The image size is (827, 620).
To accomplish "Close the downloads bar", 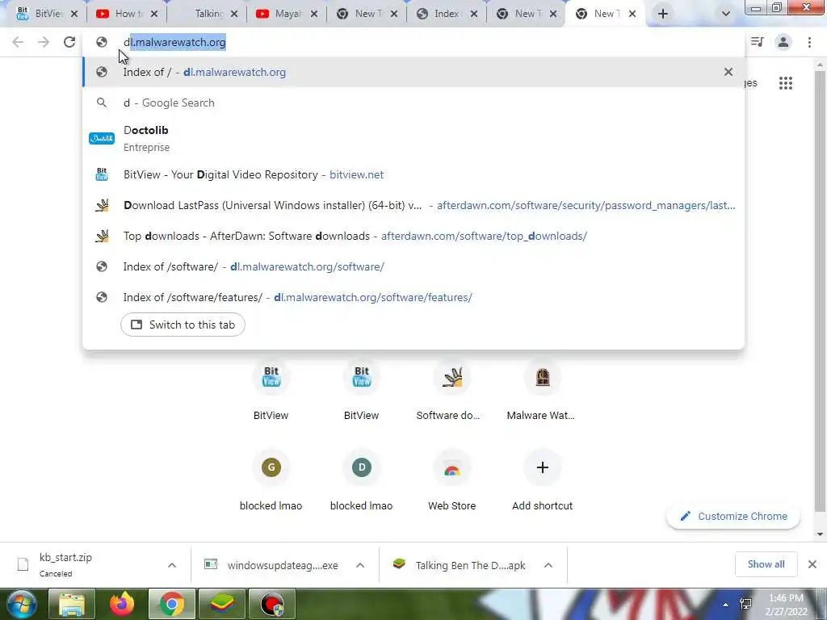I will tap(812, 564).
